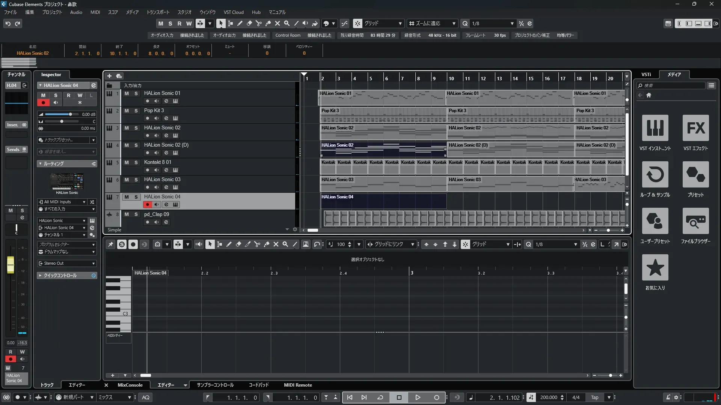
Task: Mute the Pop Kit 3 track
Action: [127, 111]
